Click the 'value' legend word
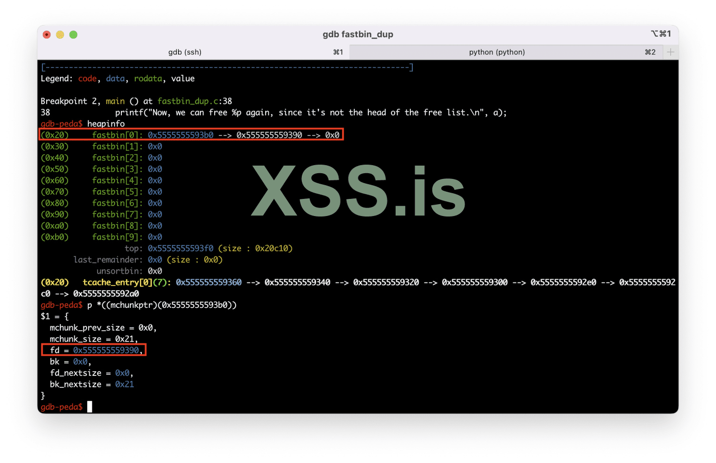 pyautogui.click(x=183, y=79)
